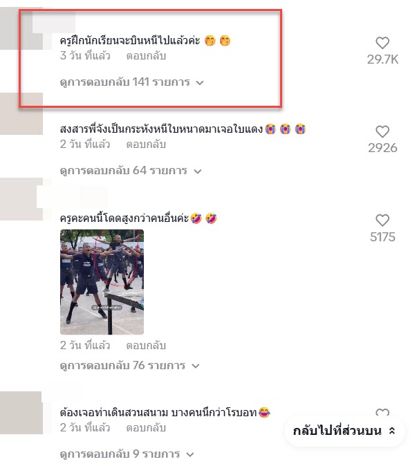The image size is (417, 466).
Task: Click the up arrows in กลับไปที่ส่วนบน
Action: click(392, 431)
